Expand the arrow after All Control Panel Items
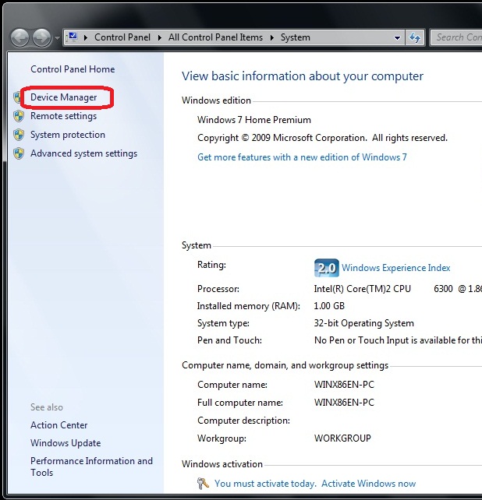This screenshot has height=500, width=482. [x=272, y=37]
